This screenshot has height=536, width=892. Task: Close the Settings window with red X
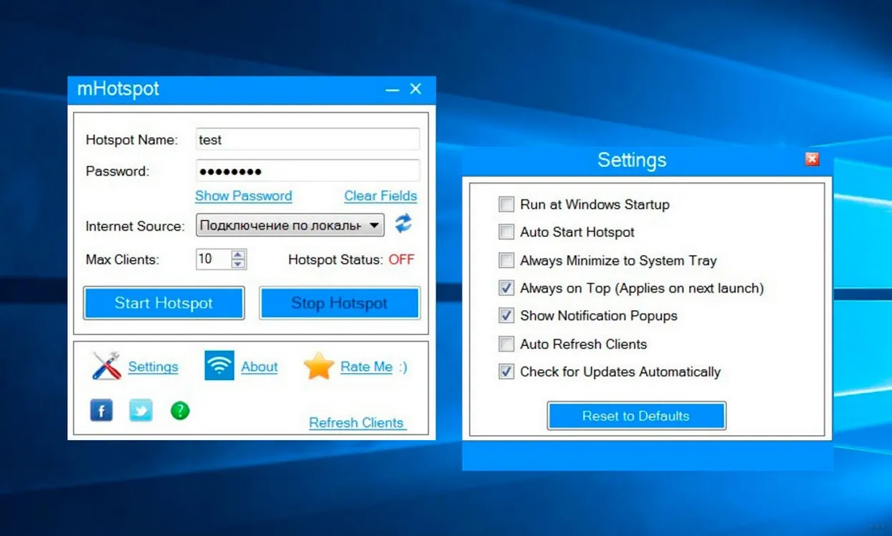tap(812, 159)
